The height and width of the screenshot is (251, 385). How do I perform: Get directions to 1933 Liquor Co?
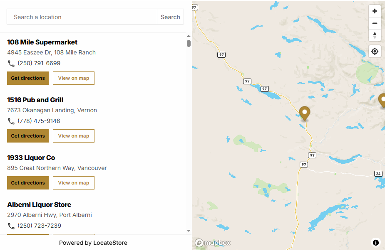[x=28, y=183]
